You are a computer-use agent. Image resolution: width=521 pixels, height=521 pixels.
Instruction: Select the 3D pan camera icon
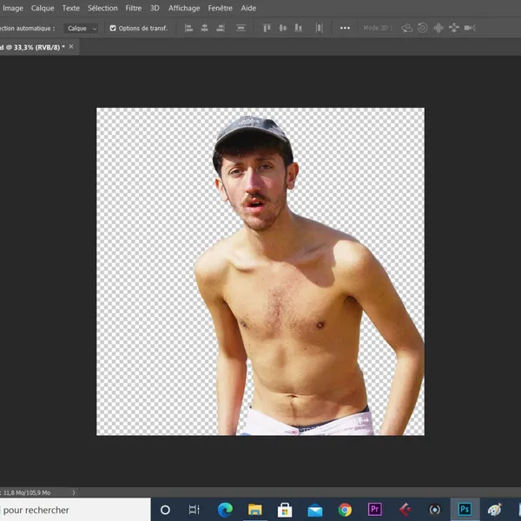[x=439, y=28]
